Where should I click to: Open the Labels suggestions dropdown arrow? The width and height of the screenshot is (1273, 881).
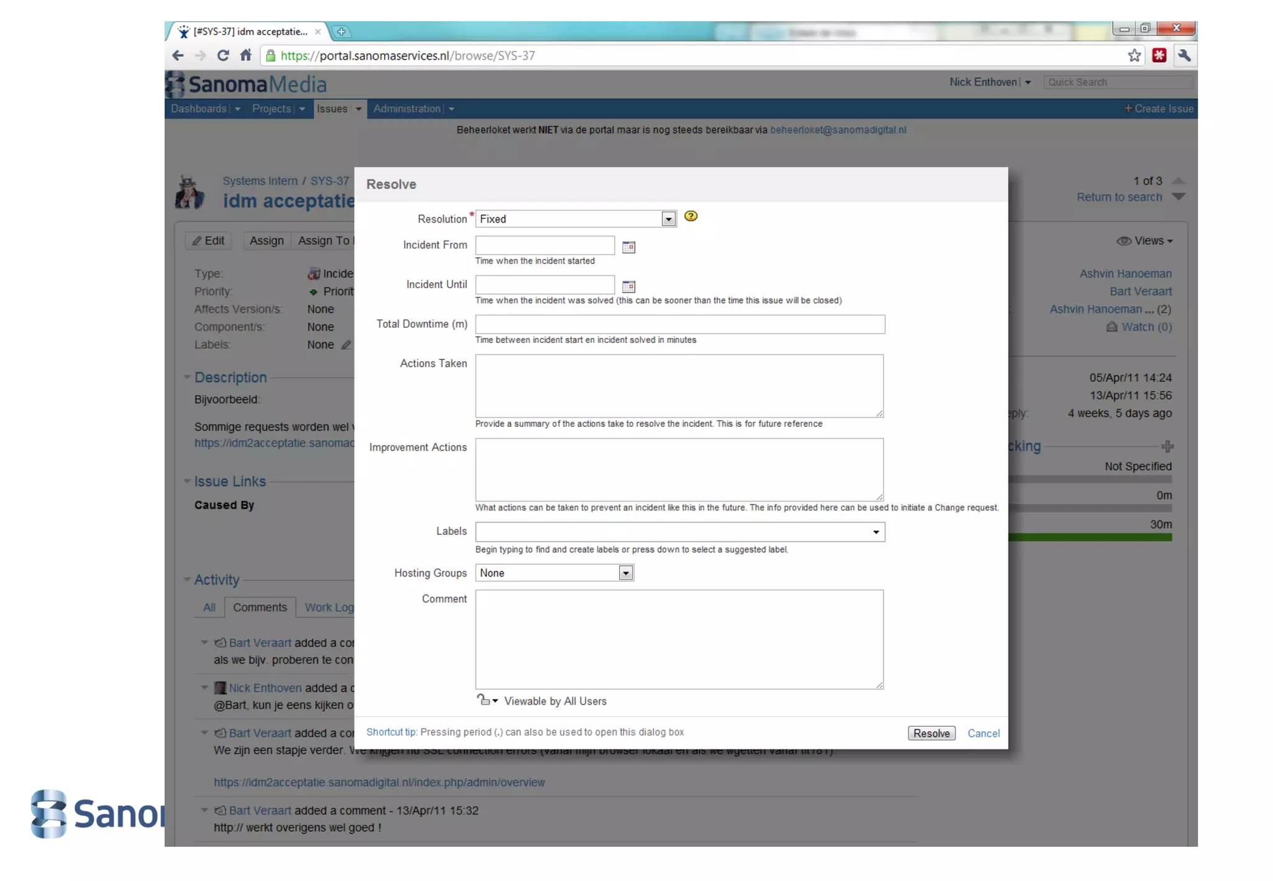coord(876,532)
